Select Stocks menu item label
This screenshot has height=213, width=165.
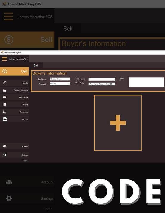pos(25,83)
